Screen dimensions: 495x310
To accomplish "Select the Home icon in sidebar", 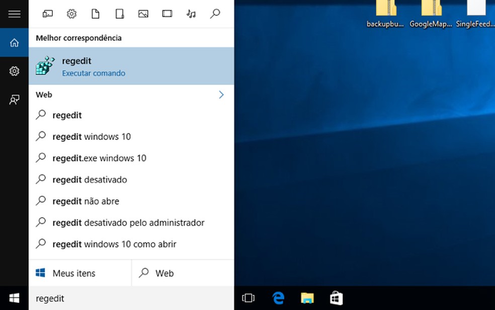I will click(14, 43).
